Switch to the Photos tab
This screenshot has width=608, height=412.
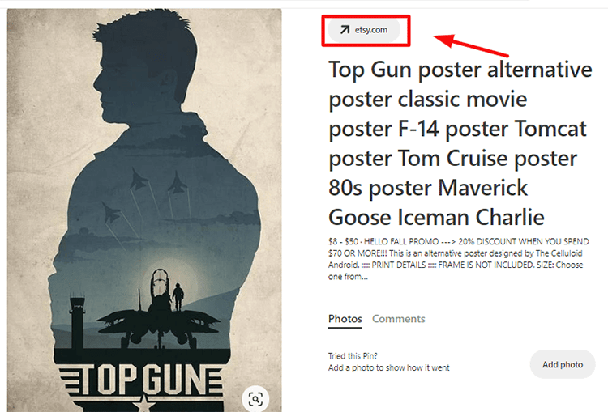[x=345, y=319]
